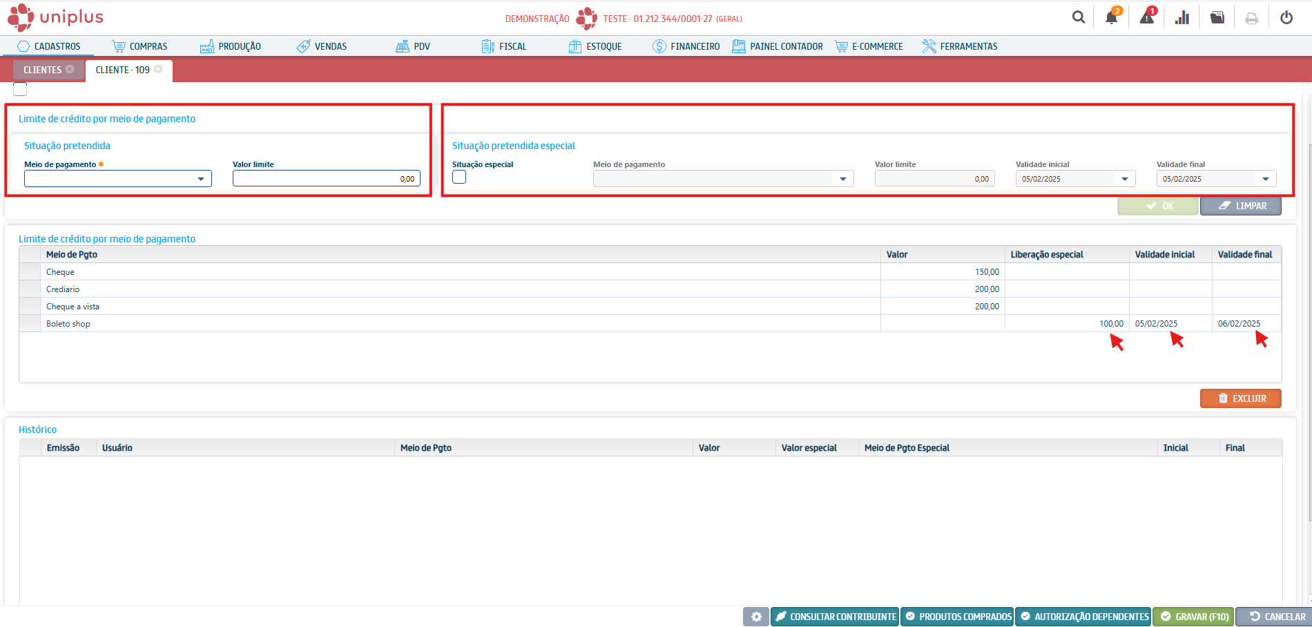Close the CLIENTE - 109 tab
The height and width of the screenshot is (627, 1312).
tap(158, 69)
